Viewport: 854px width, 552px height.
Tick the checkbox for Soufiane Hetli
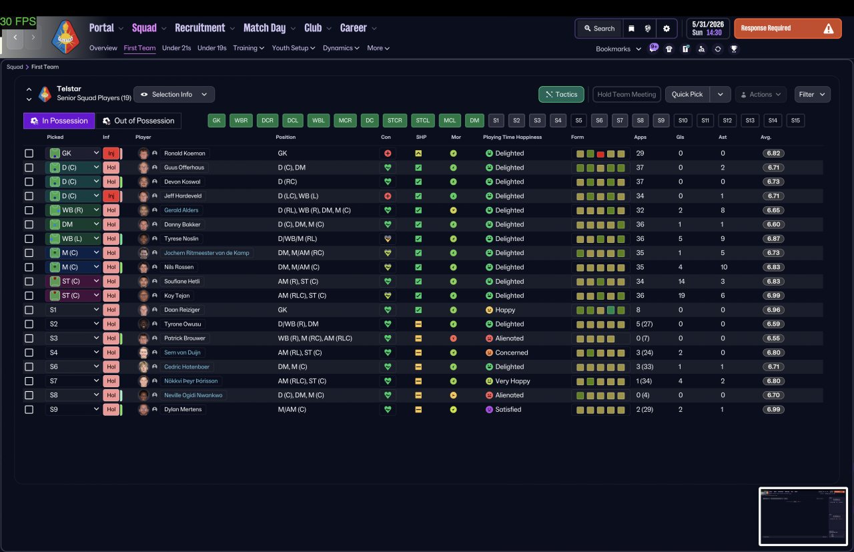point(29,282)
